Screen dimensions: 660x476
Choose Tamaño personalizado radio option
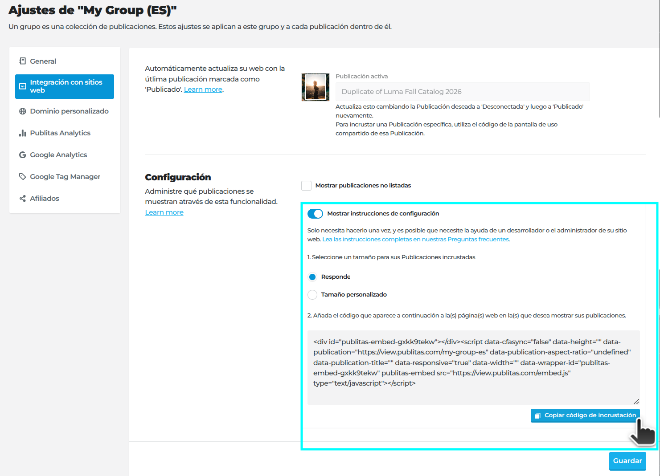pyautogui.click(x=312, y=295)
